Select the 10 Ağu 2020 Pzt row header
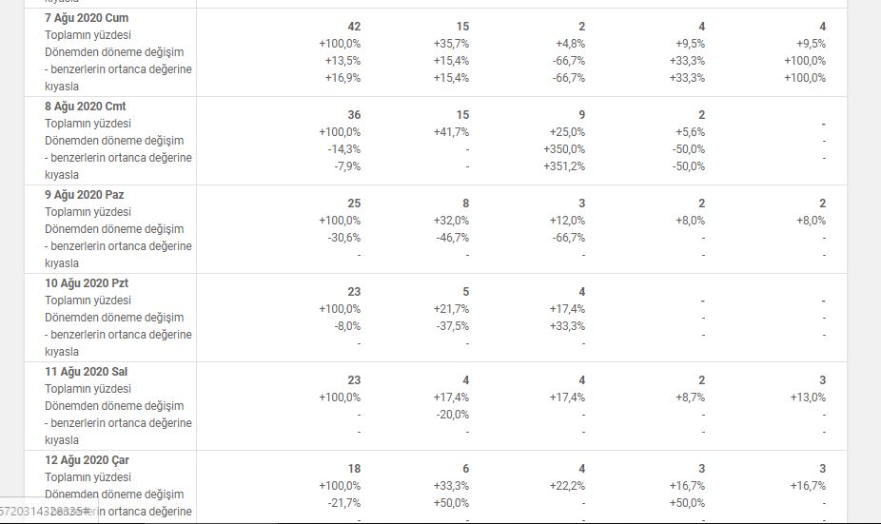The image size is (881, 524). click(87, 283)
